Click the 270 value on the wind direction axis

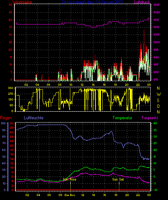pyautogui.click(x=10, y=94)
